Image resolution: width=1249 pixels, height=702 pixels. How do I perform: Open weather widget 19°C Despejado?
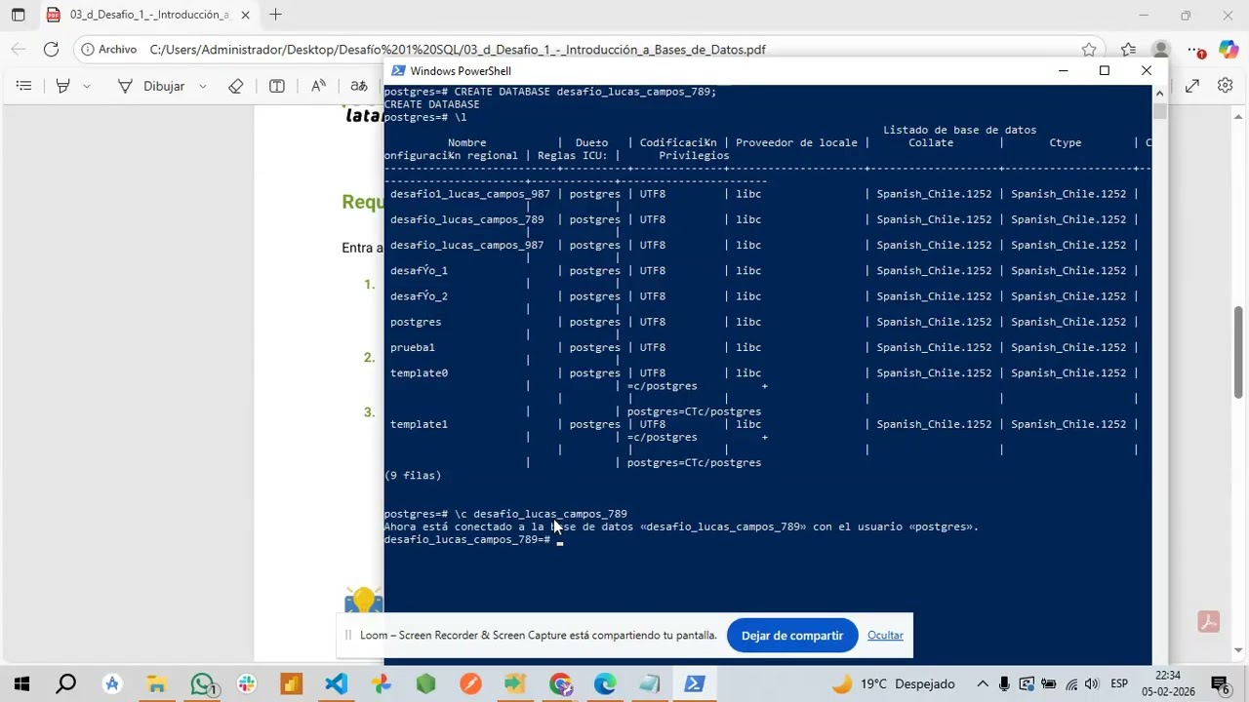(x=893, y=684)
